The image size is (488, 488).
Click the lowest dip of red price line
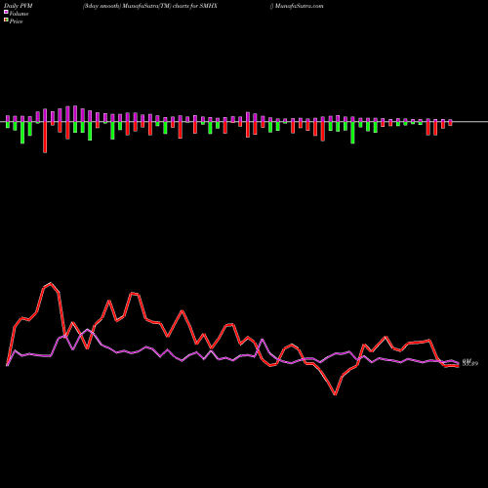(335, 394)
